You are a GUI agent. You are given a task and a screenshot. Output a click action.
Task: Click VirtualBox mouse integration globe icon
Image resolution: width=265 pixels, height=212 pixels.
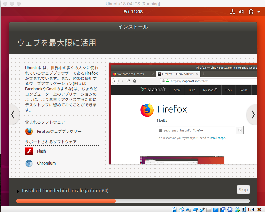(237, 209)
